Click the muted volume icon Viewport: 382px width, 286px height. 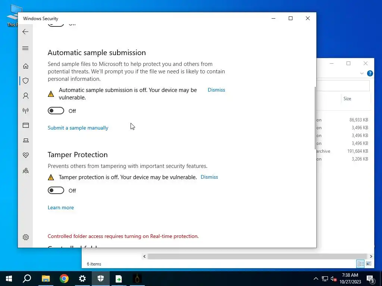334,279
